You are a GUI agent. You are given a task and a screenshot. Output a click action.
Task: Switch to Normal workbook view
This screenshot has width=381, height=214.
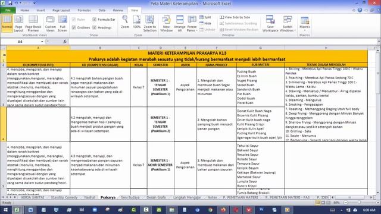(7, 23)
